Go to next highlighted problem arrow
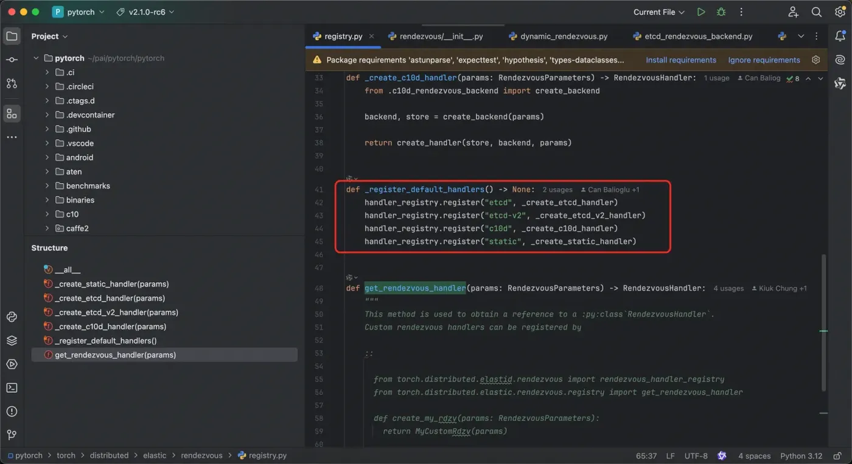Viewport: 852px width, 464px height. click(x=820, y=78)
